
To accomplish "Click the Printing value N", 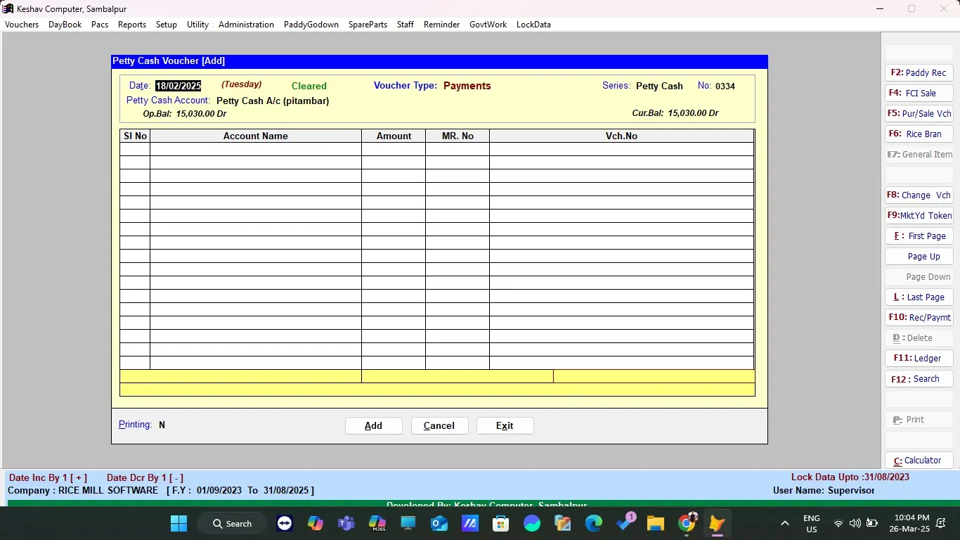I will click(162, 425).
